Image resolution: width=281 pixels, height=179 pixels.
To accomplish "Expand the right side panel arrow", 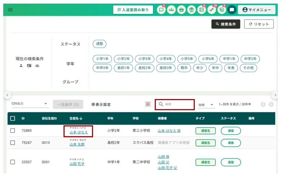I will [x=275, y=95].
